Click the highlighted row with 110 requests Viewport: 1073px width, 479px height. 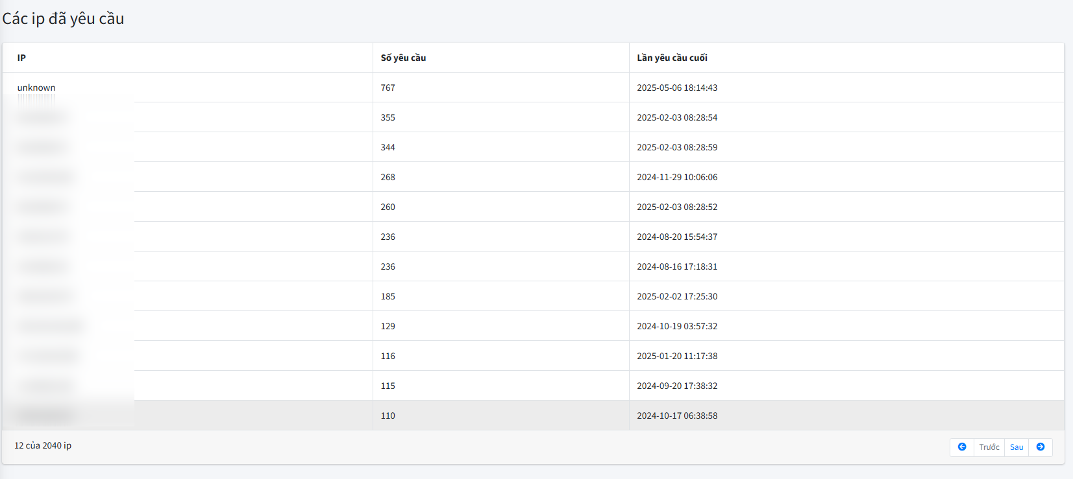coord(388,415)
